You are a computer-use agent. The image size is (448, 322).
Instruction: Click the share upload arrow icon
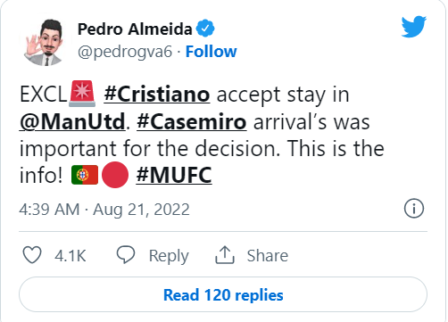coord(225,255)
